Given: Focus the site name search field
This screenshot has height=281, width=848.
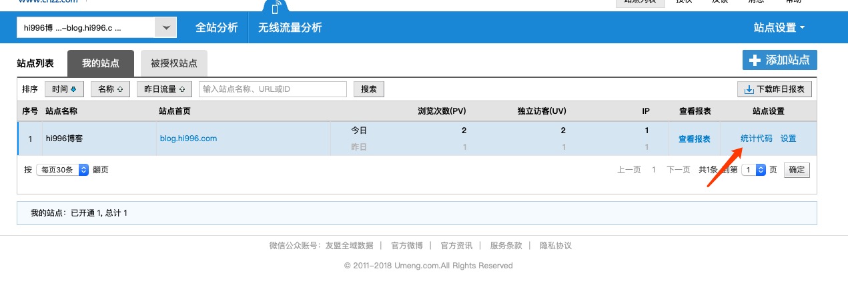Looking at the screenshot, I should 272,89.
